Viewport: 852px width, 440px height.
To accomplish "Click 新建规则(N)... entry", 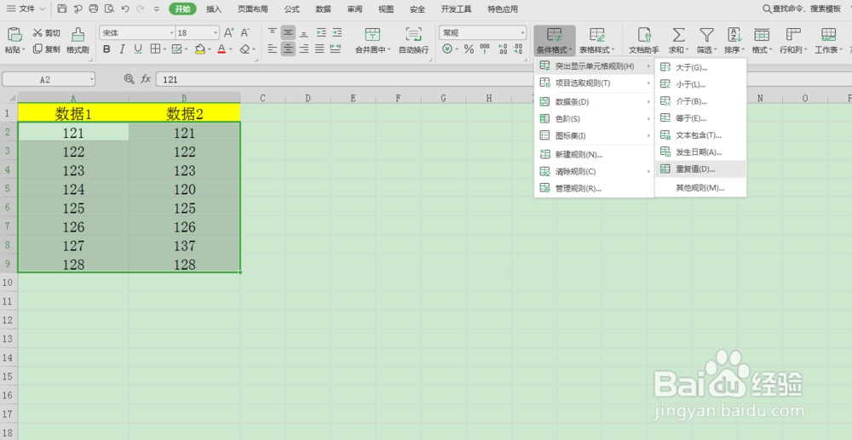I will pyautogui.click(x=595, y=155).
